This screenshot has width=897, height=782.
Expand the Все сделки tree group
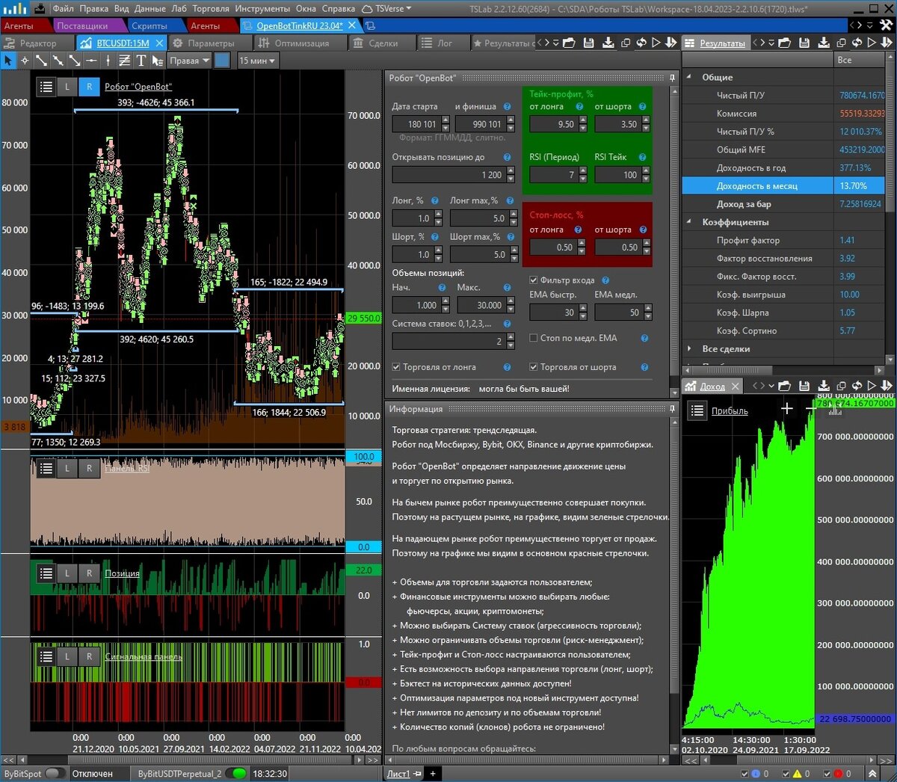coord(689,348)
